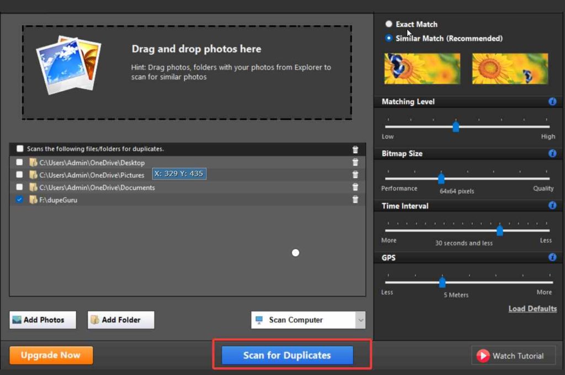The image size is (565, 375).
Task: Check the OneDrive\Pictures folder checkbox
Action: point(19,175)
